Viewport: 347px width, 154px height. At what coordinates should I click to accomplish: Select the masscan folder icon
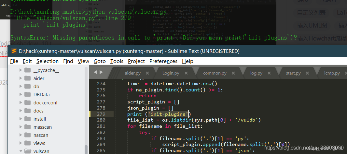[x=27, y=127]
